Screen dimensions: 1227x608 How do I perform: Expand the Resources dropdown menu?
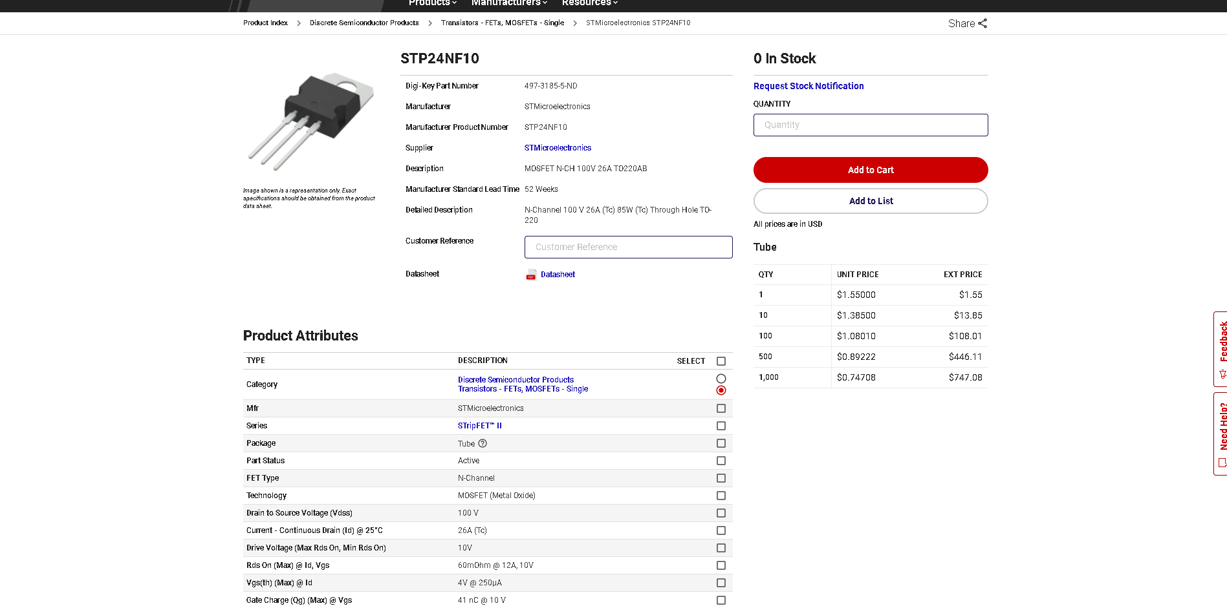pos(589,3)
